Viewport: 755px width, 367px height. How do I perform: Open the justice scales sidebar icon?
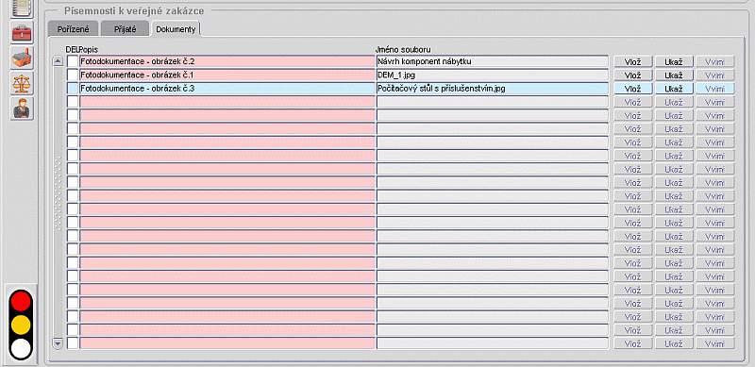[x=22, y=84]
